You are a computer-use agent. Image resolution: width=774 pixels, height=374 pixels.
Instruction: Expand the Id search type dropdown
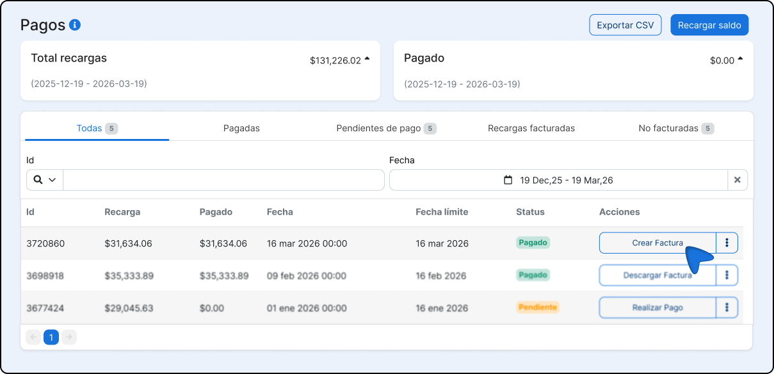click(x=45, y=180)
